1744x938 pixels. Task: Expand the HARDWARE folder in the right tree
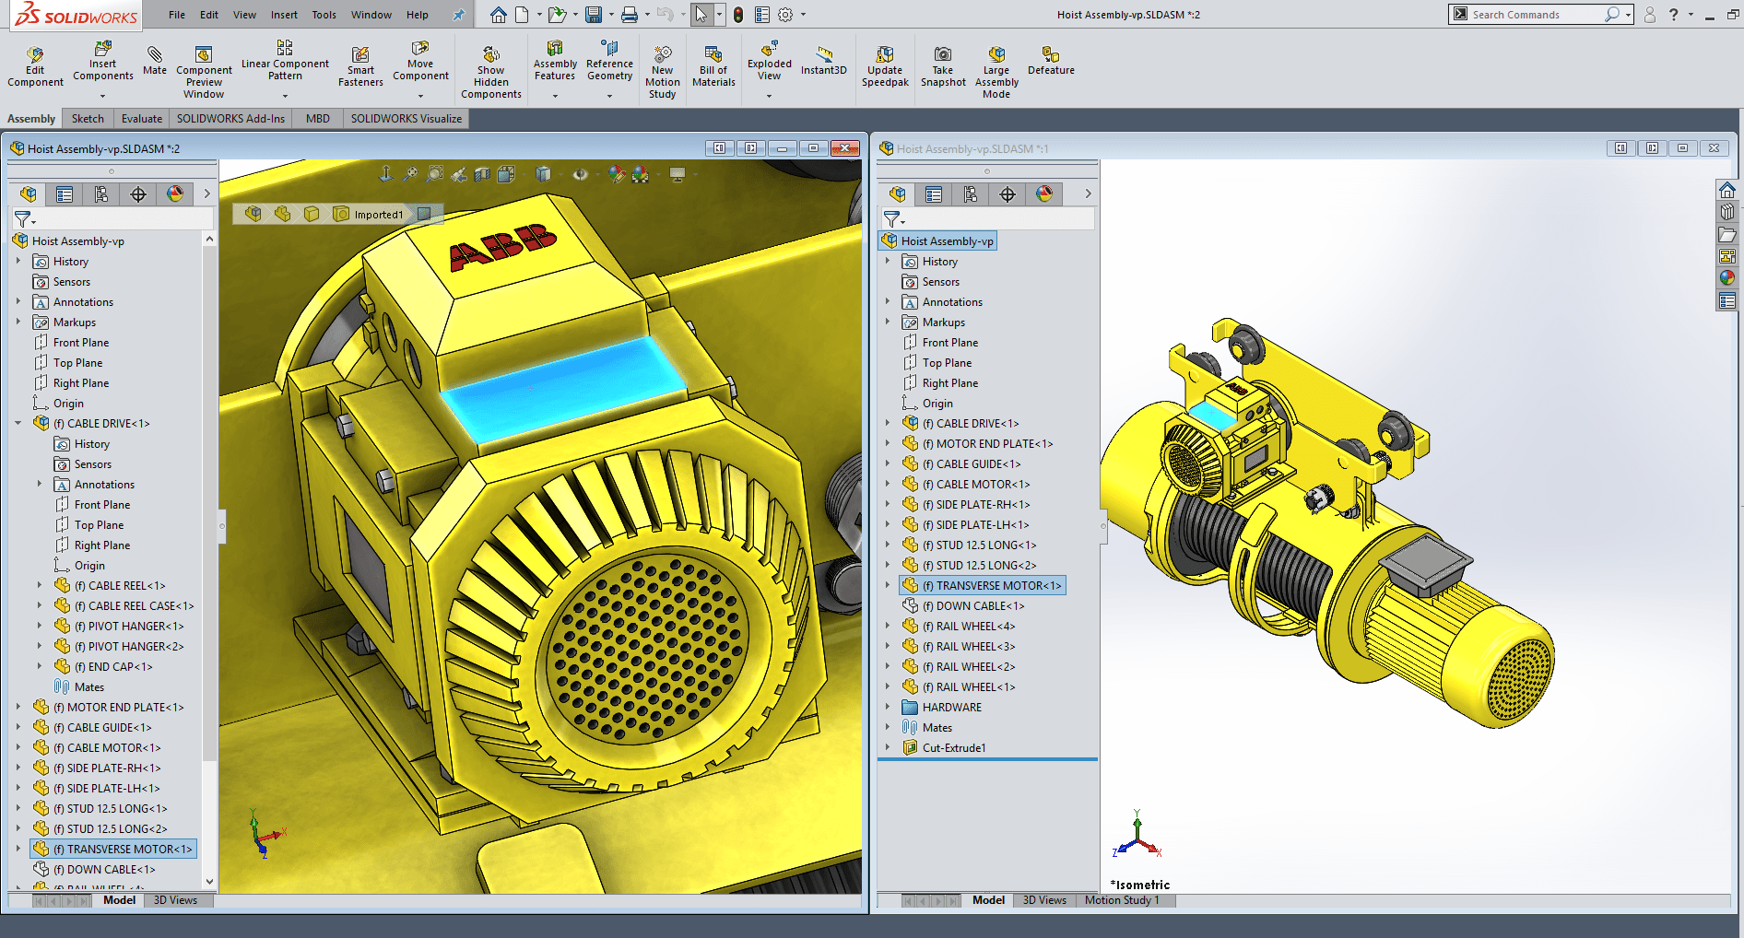tap(888, 708)
